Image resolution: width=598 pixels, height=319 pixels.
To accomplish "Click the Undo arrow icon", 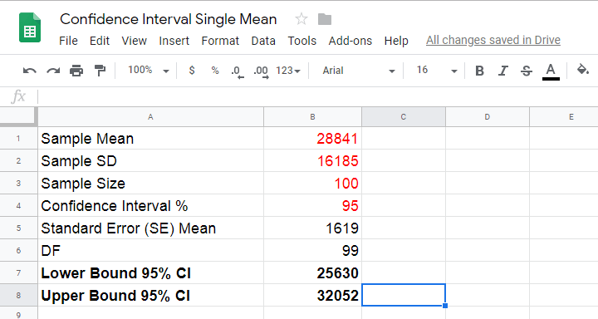I will 30,71.
